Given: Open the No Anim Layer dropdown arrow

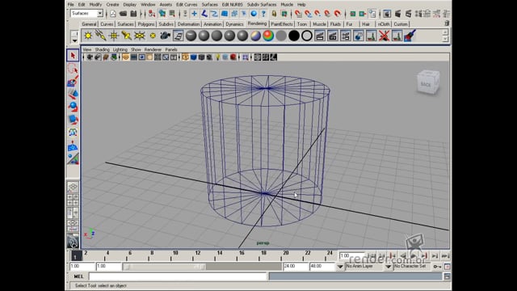Looking at the screenshot, I should tap(340, 267).
